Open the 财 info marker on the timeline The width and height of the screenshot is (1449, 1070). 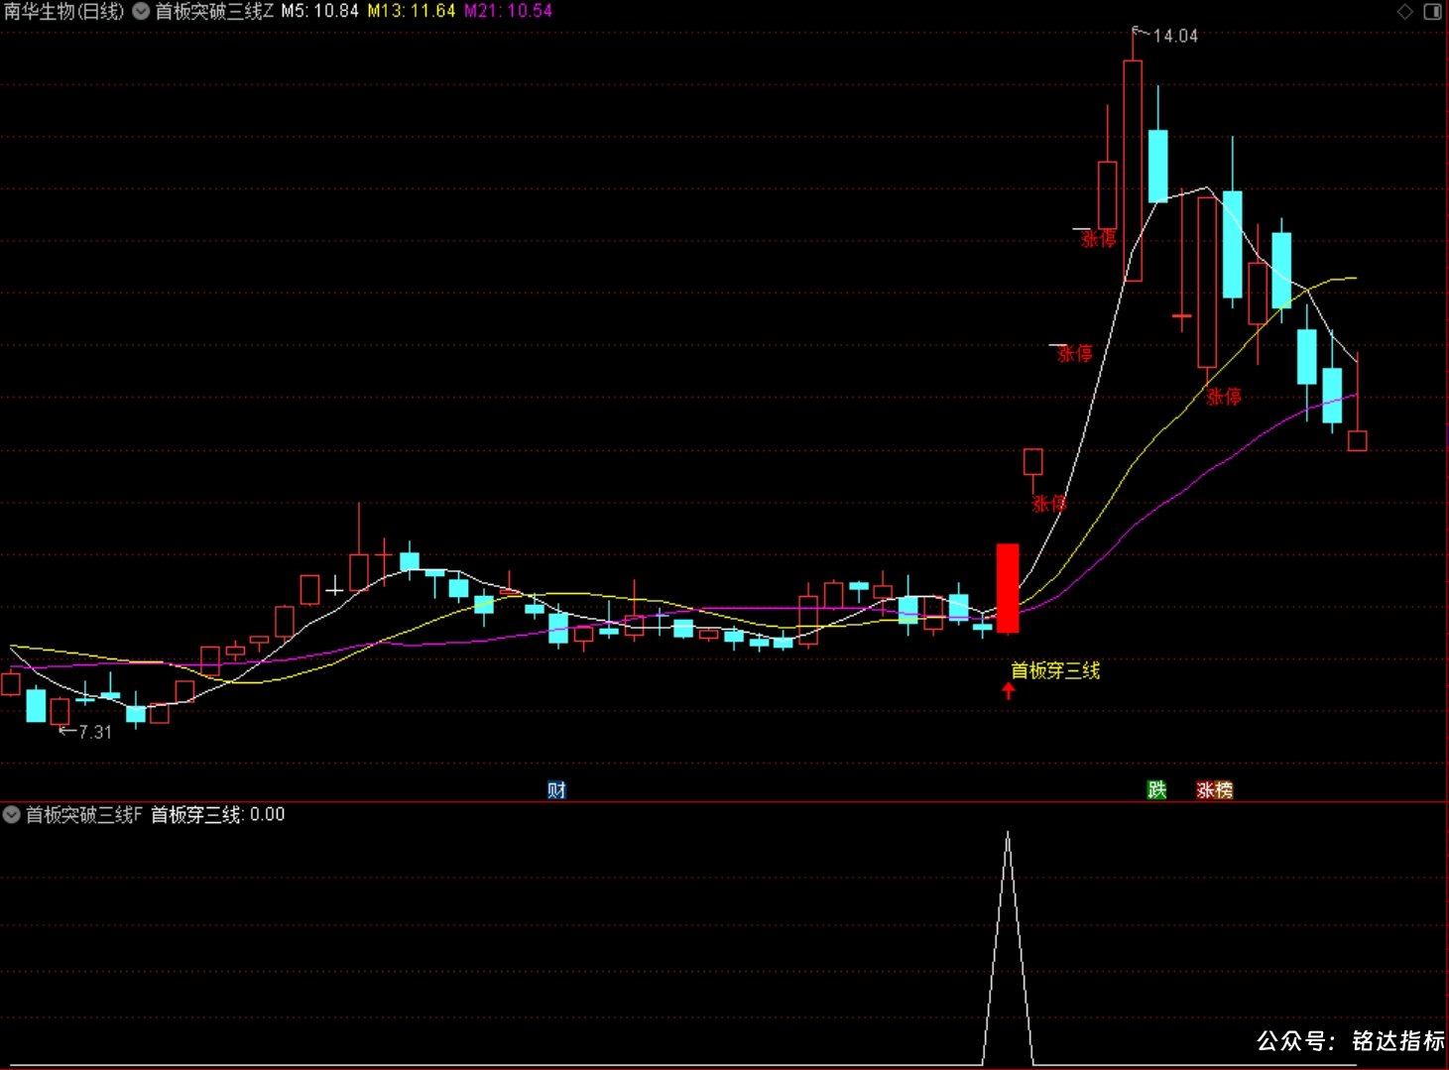click(x=556, y=789)
